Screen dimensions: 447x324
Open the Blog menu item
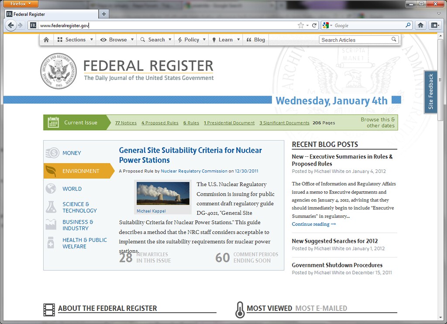tap(256, 40)
